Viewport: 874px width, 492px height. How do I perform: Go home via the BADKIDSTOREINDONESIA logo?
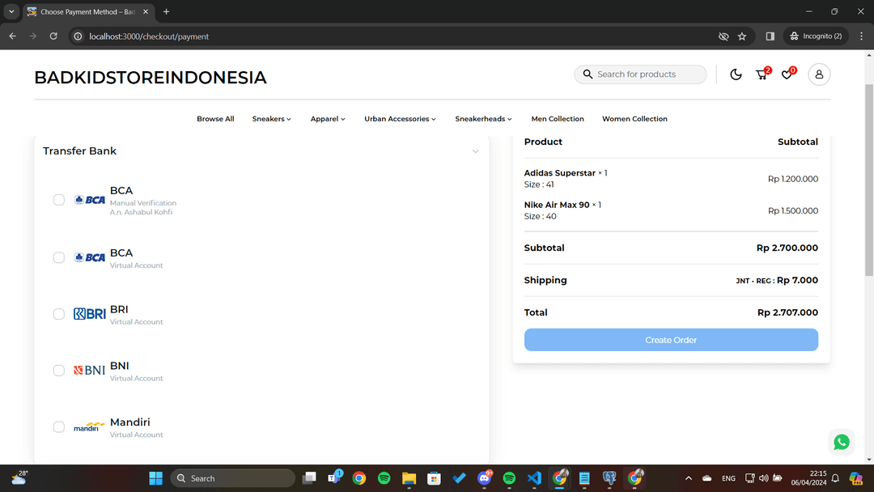[151, 78]
